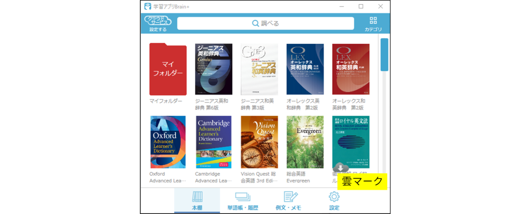This screenshot has width=531, height=214.
Task: Click the ジーニアス英和辞典 第6版 title text
Action: click(x=212, y=104)
